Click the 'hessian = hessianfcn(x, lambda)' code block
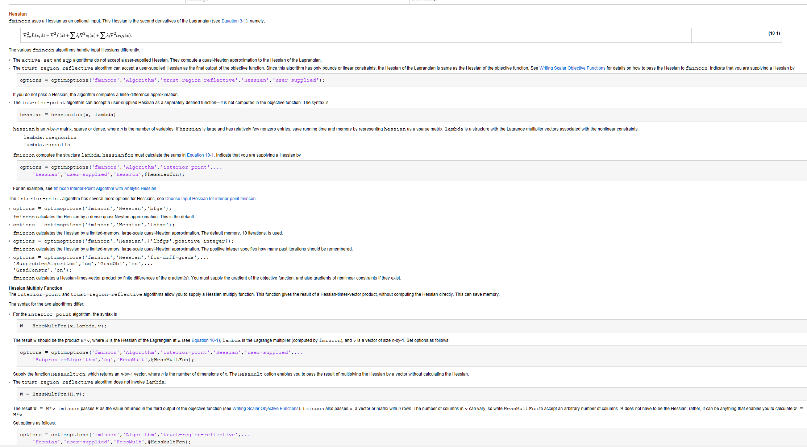807x447 pixels. (68, 115)
